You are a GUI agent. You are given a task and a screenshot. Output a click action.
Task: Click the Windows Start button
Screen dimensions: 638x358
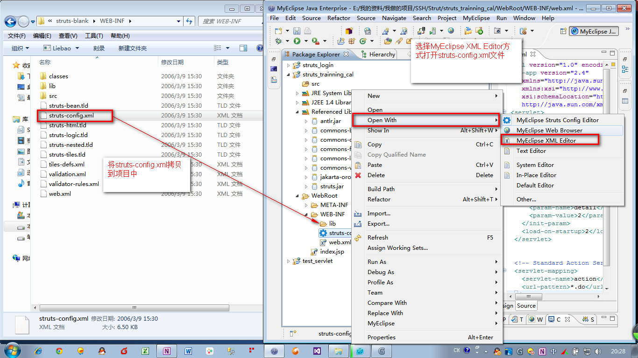pyautogui.click(x=12, y=350)
